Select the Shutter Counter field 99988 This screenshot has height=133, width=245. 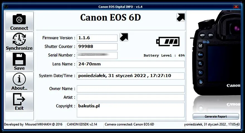tap(97, 46)
